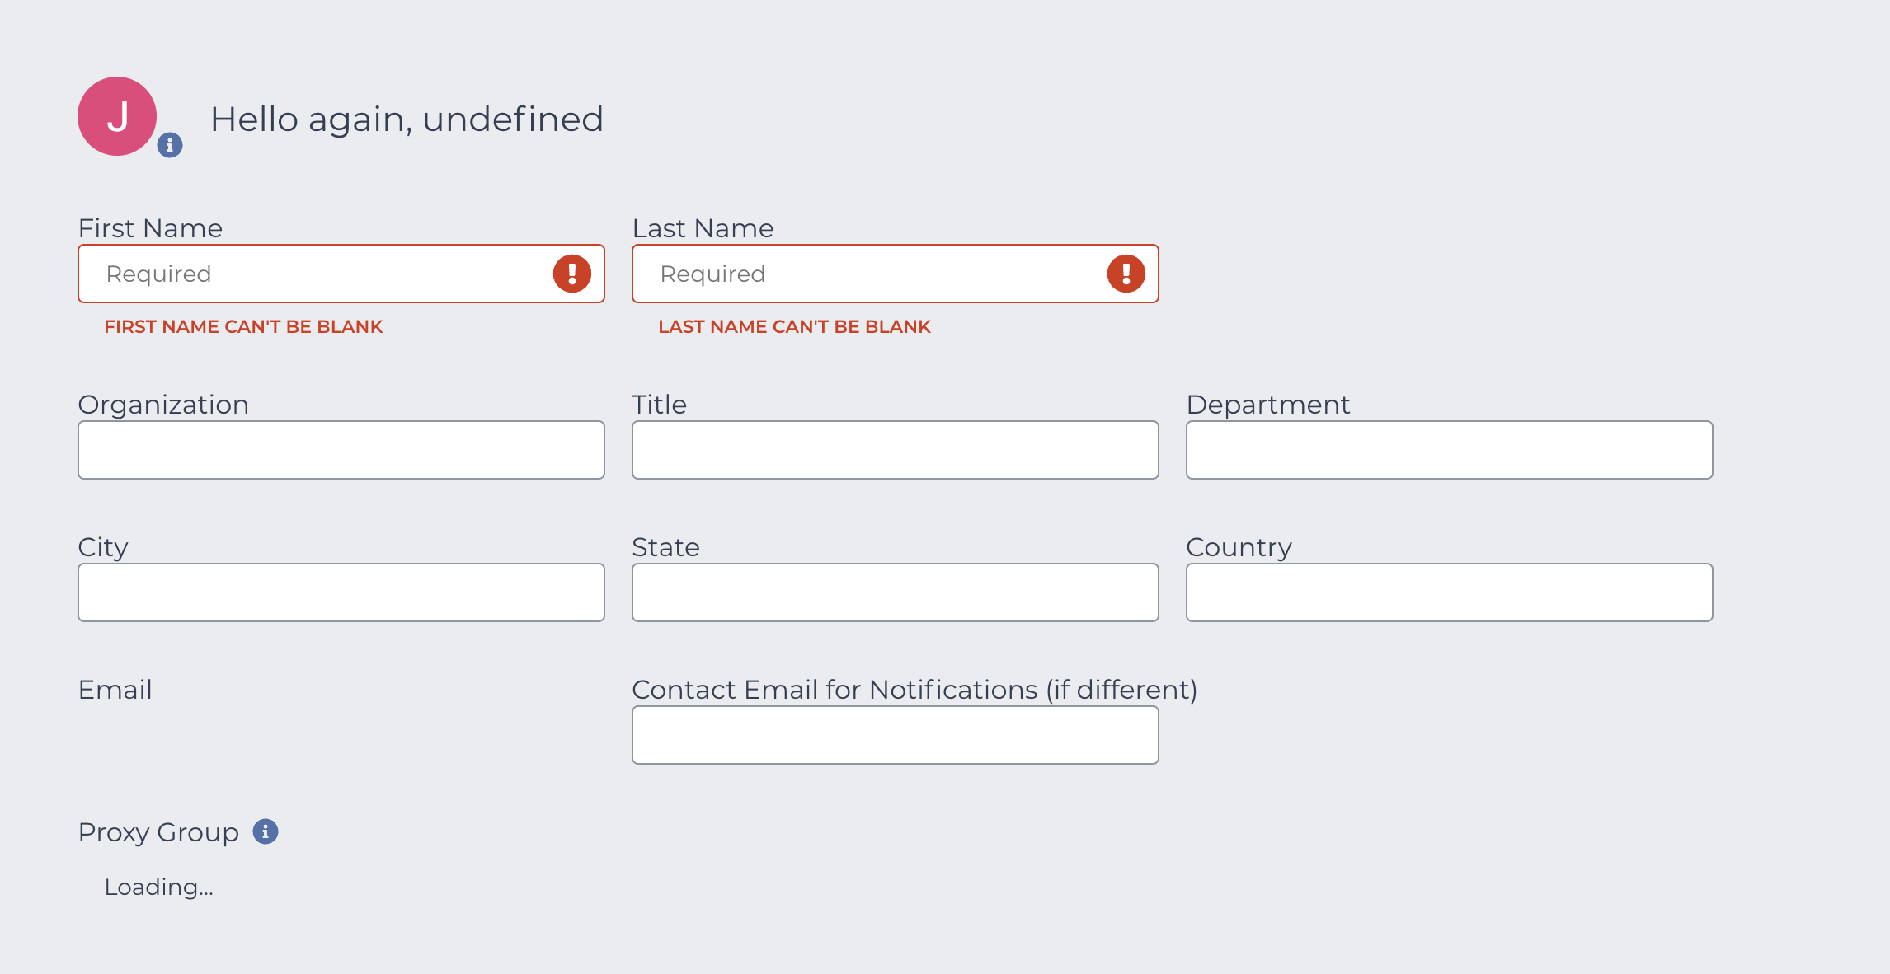Focus the First Name input field
Viewport: 1890px width, 974px height.
pos(341,274)
